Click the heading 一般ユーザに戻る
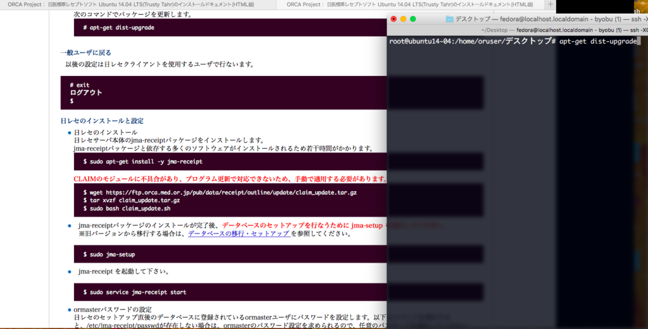 86,53
